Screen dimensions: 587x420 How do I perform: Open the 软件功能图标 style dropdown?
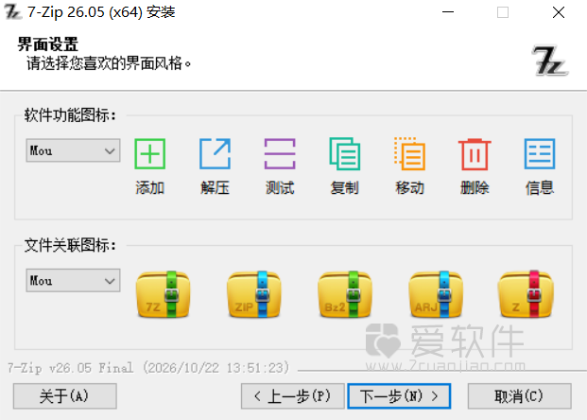[73, 150]
